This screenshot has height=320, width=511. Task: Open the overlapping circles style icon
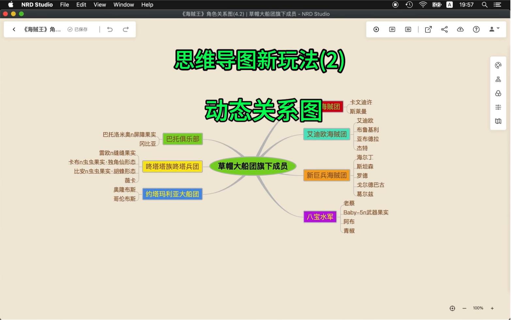(x=499, y=93)
